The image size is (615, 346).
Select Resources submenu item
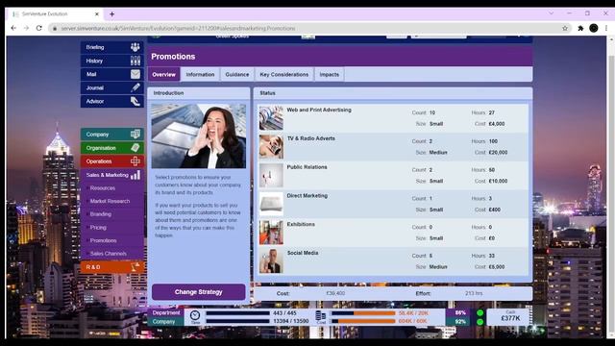click(x=103, y=188)
